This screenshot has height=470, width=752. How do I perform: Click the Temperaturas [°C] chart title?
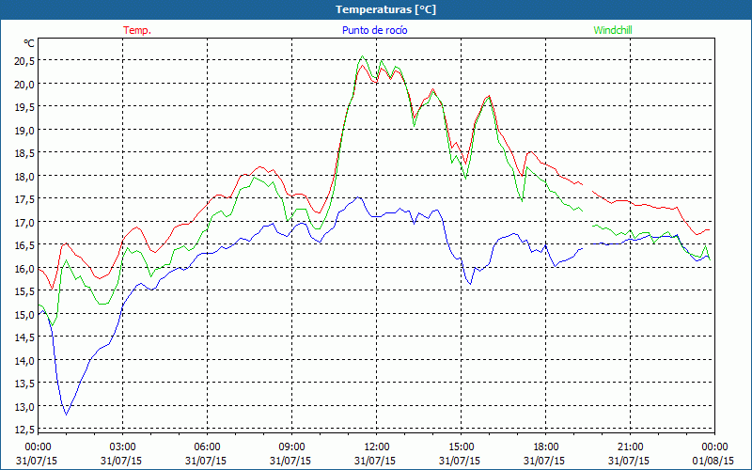coord(385,9)
